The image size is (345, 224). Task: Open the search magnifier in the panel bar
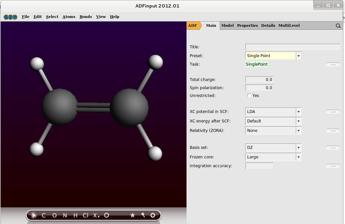pos(338,26)
